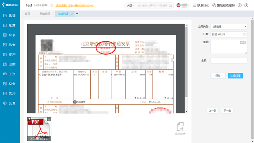This screenshot has height=143, width=254.
Task: Click the page vertical scrollbar
Action: tap(252, 80)
